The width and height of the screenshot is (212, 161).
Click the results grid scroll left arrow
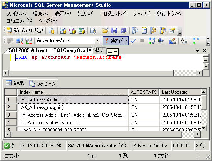coord(8,134)
